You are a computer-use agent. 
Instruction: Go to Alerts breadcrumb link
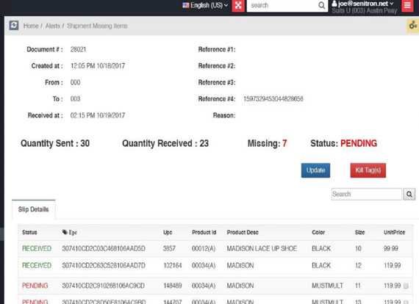53,26
